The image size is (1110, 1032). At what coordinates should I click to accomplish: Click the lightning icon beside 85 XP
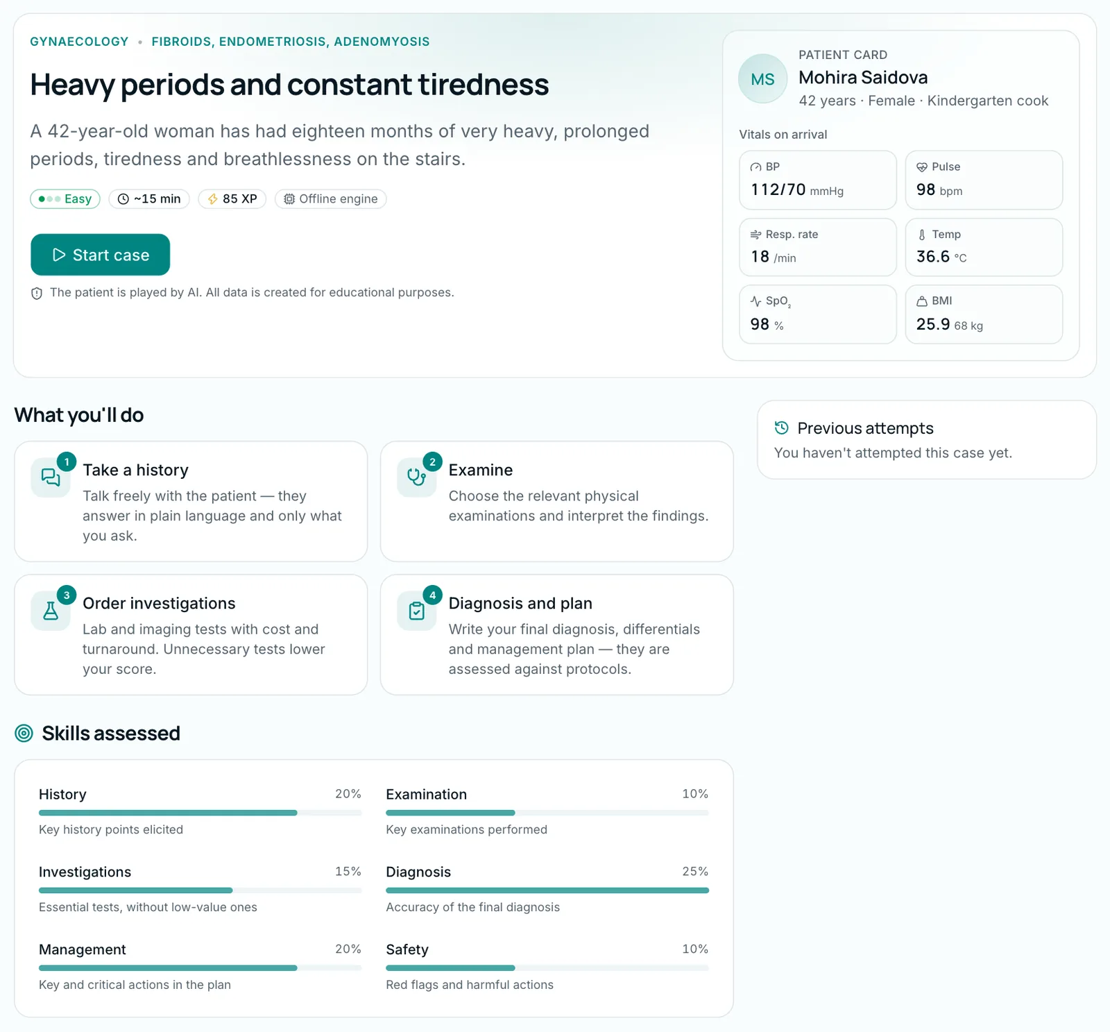[x=213, y=199]
